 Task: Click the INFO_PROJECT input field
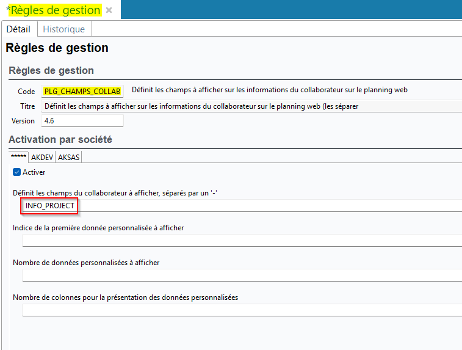pos(241,206)
